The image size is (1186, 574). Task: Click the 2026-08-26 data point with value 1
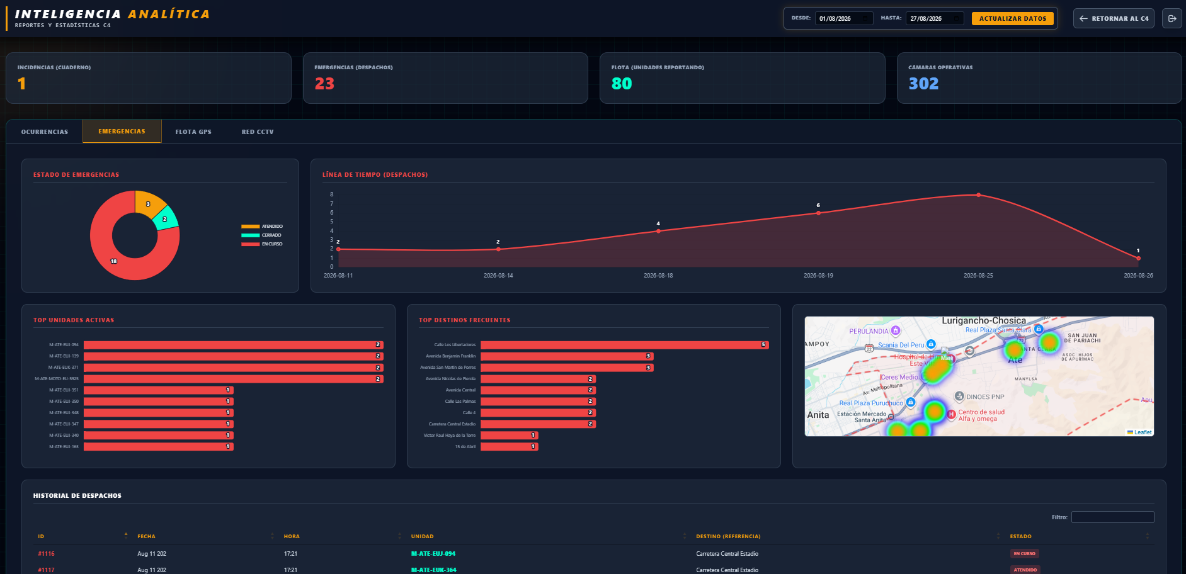[x=1138, y=258]
